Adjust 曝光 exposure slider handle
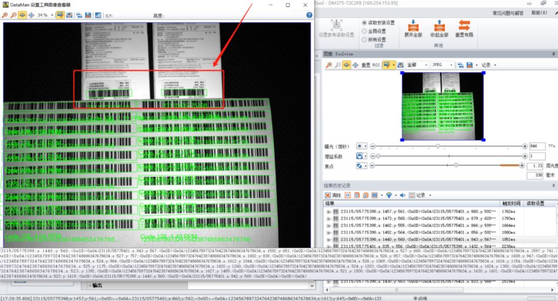Image resolution: width=558 pixels, height=301 pixels. coord(438,146)
